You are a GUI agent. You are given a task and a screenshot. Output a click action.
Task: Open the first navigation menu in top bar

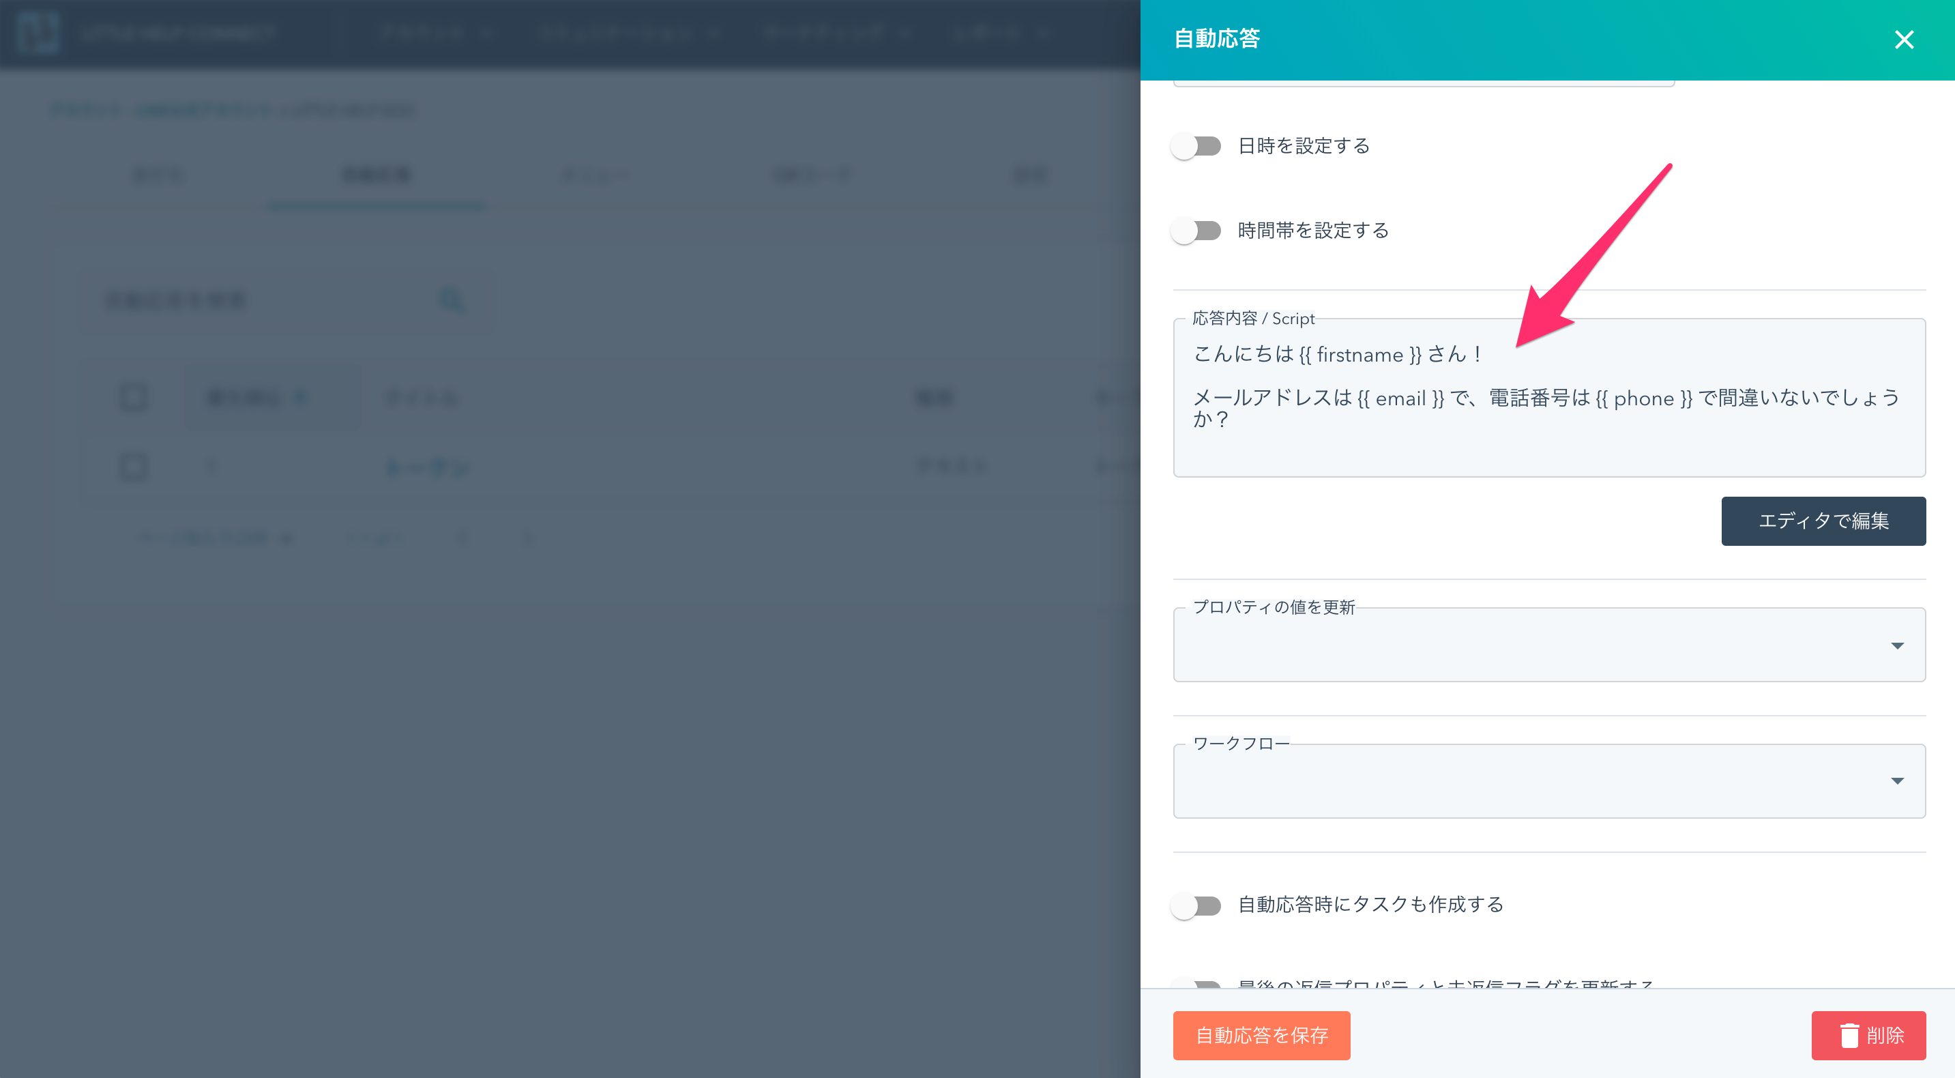(434, 33)
